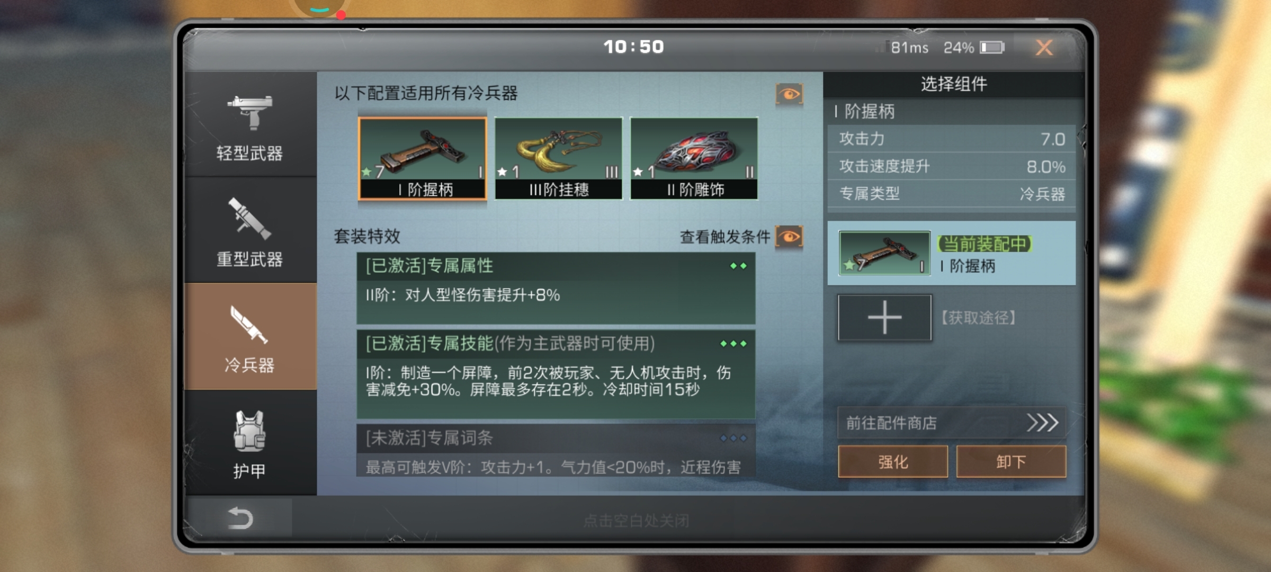Select the III阶挂穗 tassel component slot
Screen dimensions: 1271x572
pyautogui.click(x=558, y=159)
